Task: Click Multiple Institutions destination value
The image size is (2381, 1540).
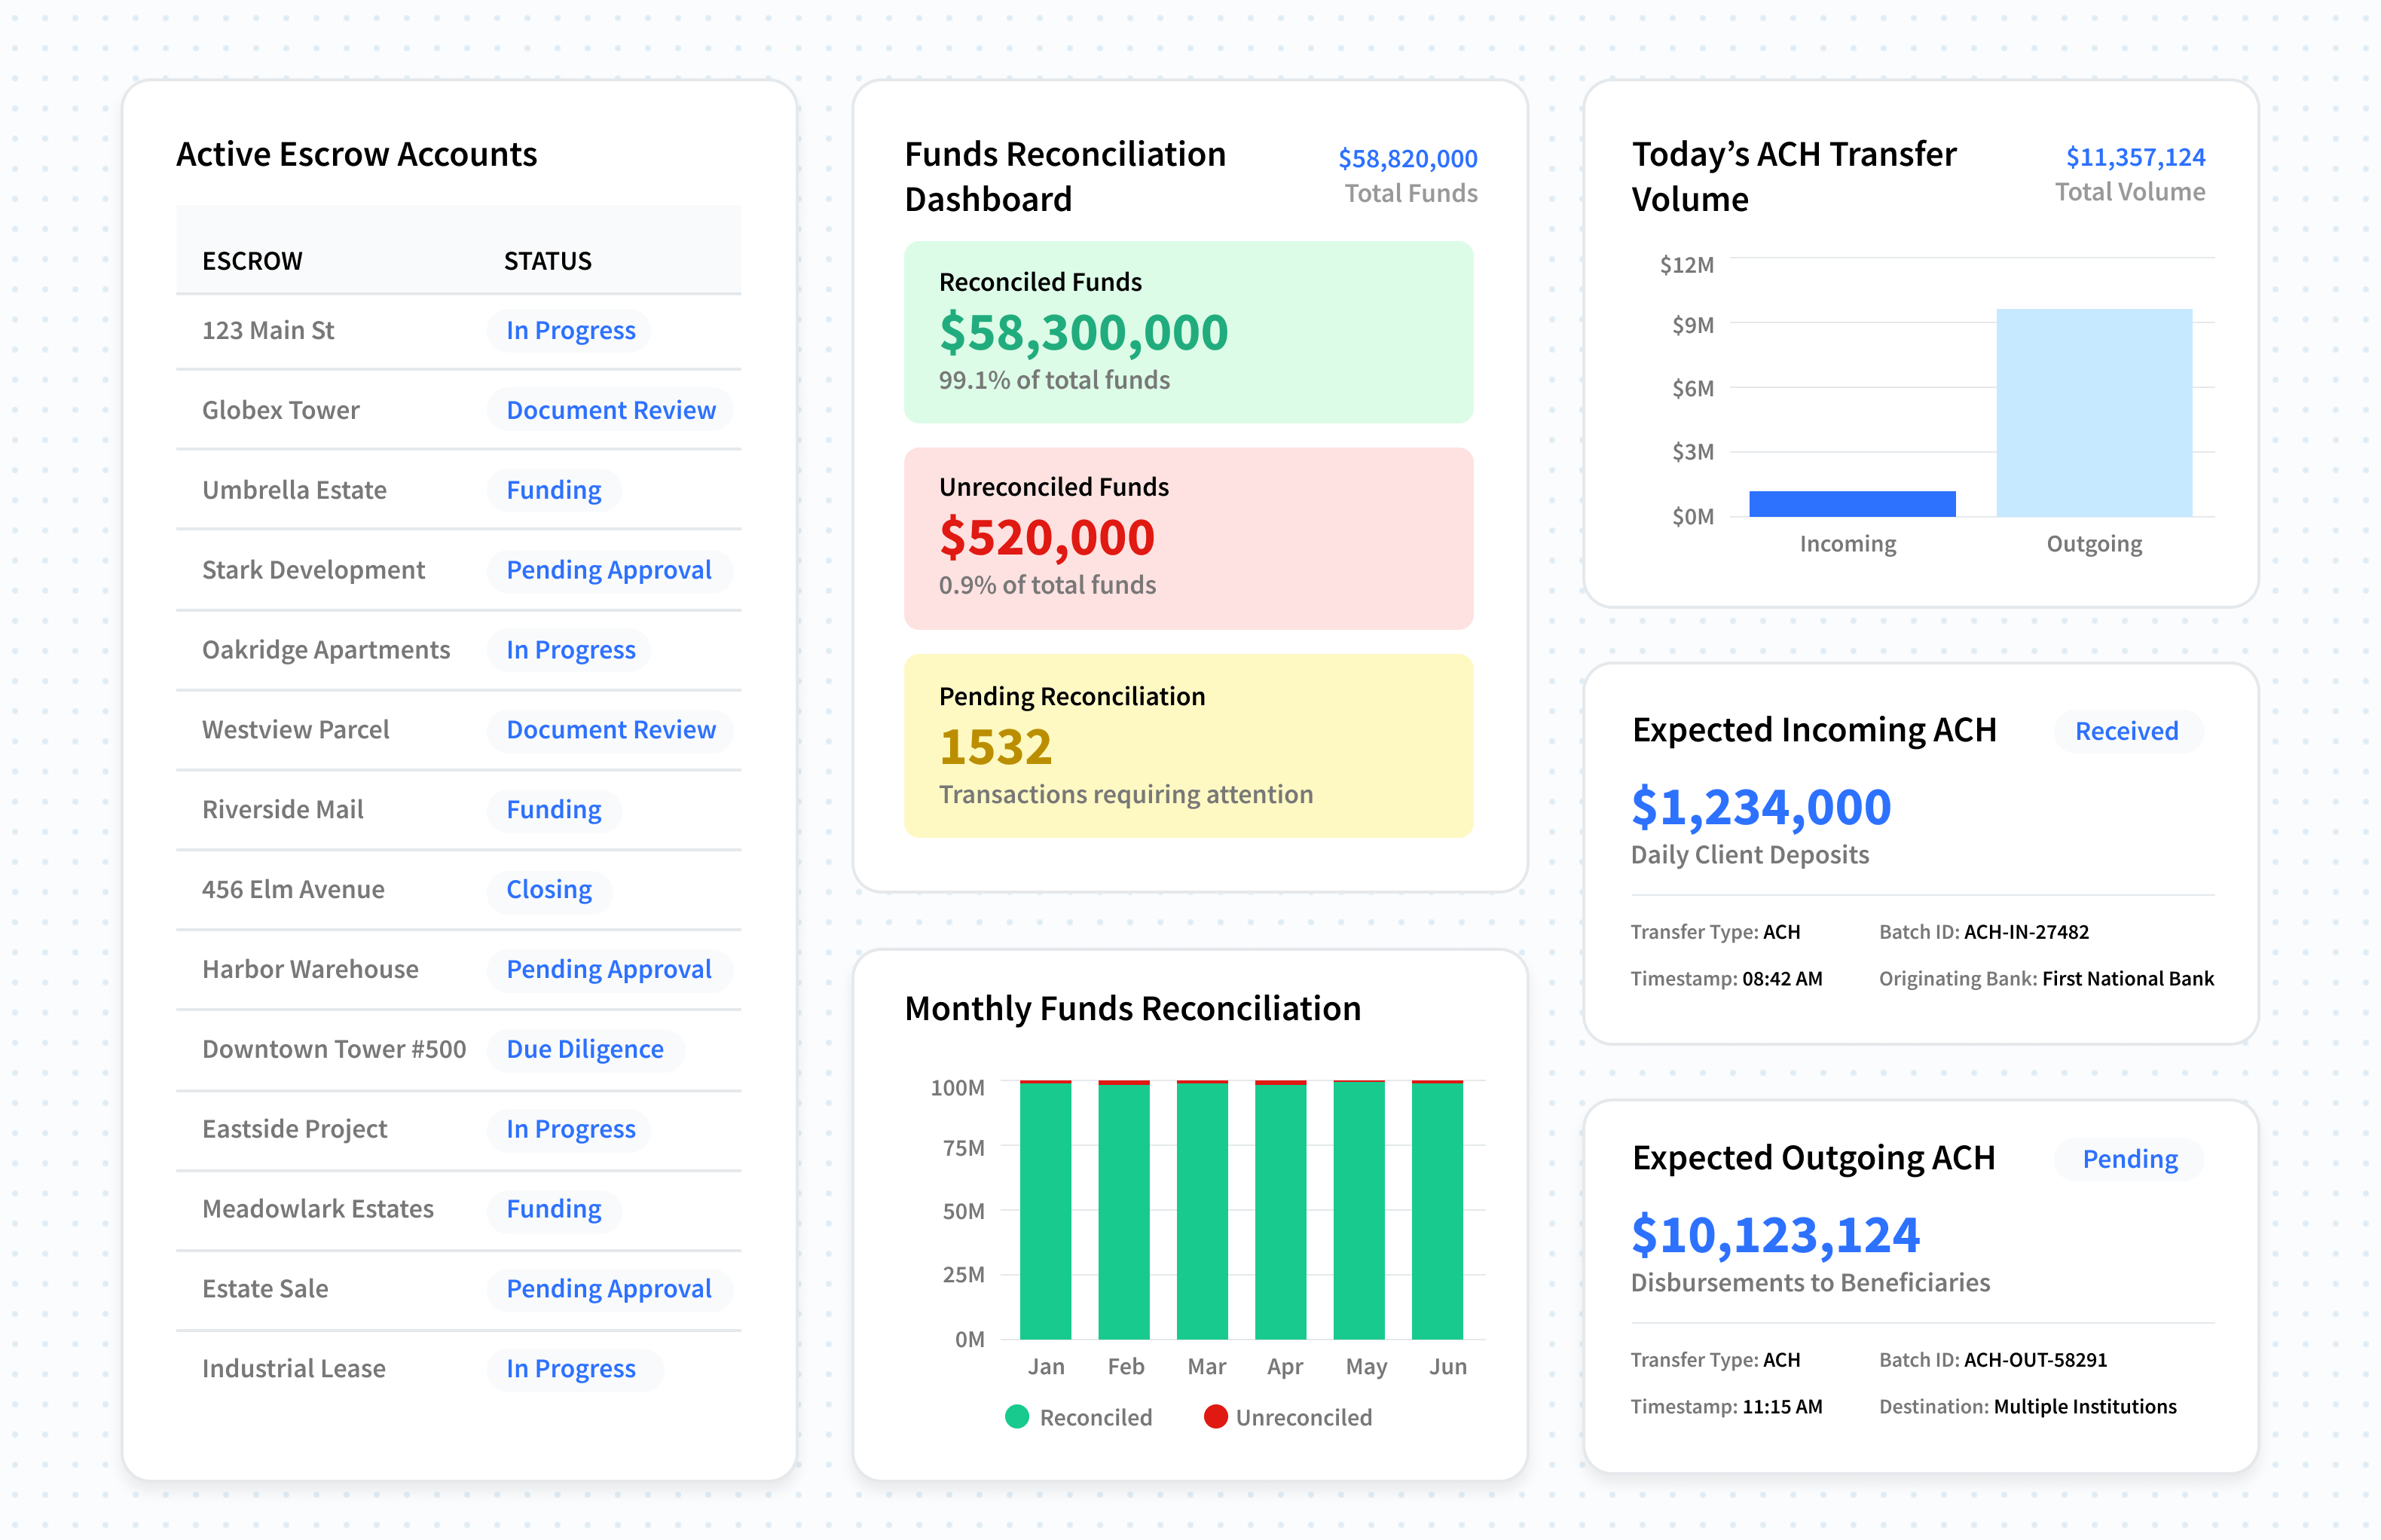Action: click(x=2085, y=1407)
